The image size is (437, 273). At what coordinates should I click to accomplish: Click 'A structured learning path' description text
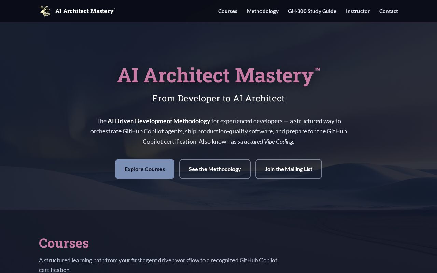[158, 265]
